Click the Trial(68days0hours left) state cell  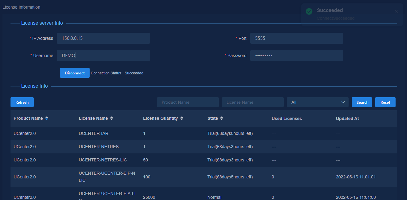230,134
